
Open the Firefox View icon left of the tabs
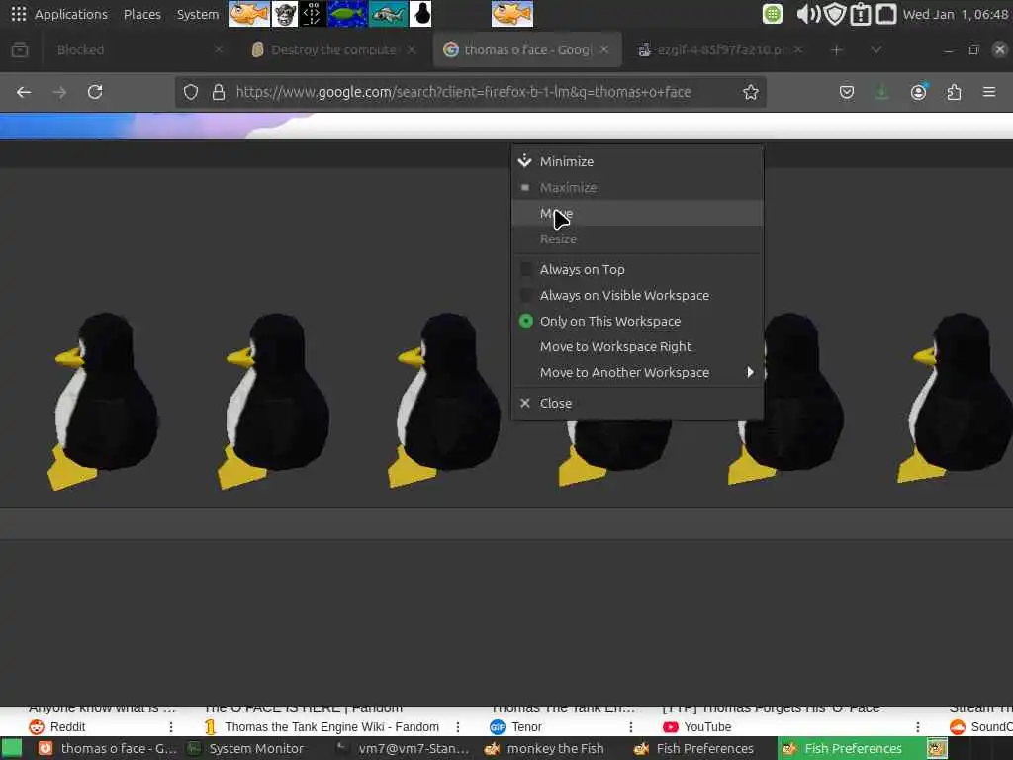pos(20,49)
